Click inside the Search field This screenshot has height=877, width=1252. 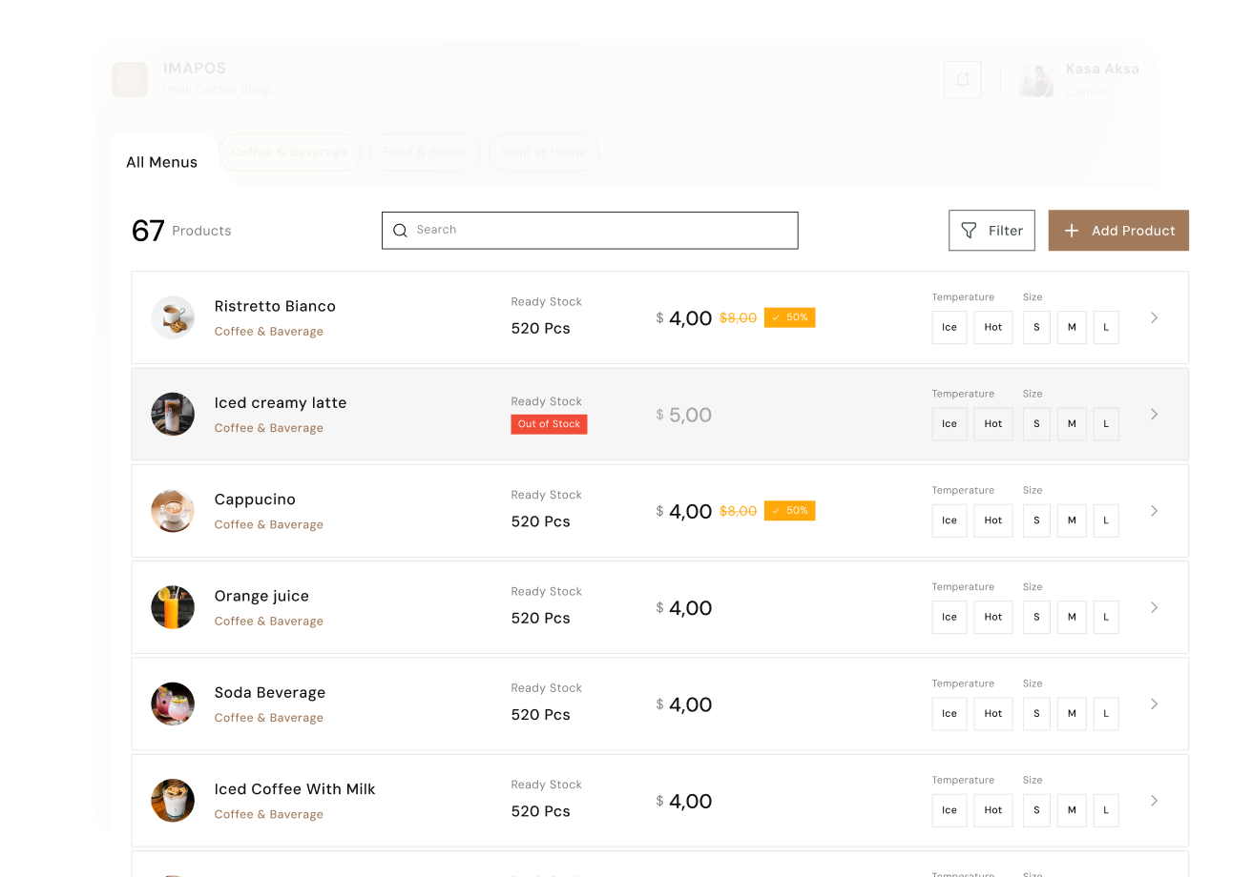tap(589, 230)
